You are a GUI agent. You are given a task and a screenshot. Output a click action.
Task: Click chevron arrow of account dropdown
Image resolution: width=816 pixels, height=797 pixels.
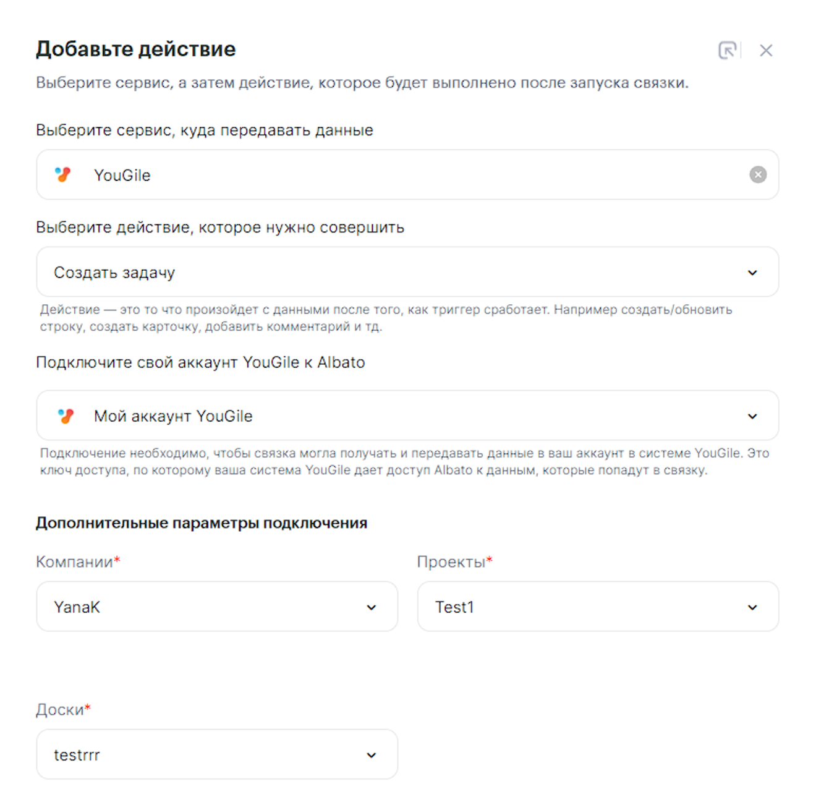point(752,416)
